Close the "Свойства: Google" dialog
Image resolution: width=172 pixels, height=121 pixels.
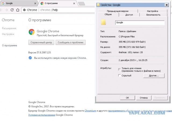coord(167,5)
